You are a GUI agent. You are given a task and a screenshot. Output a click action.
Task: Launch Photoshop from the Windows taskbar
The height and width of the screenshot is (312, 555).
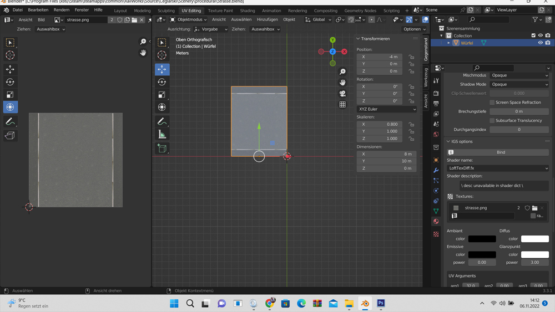coord(381,303)
